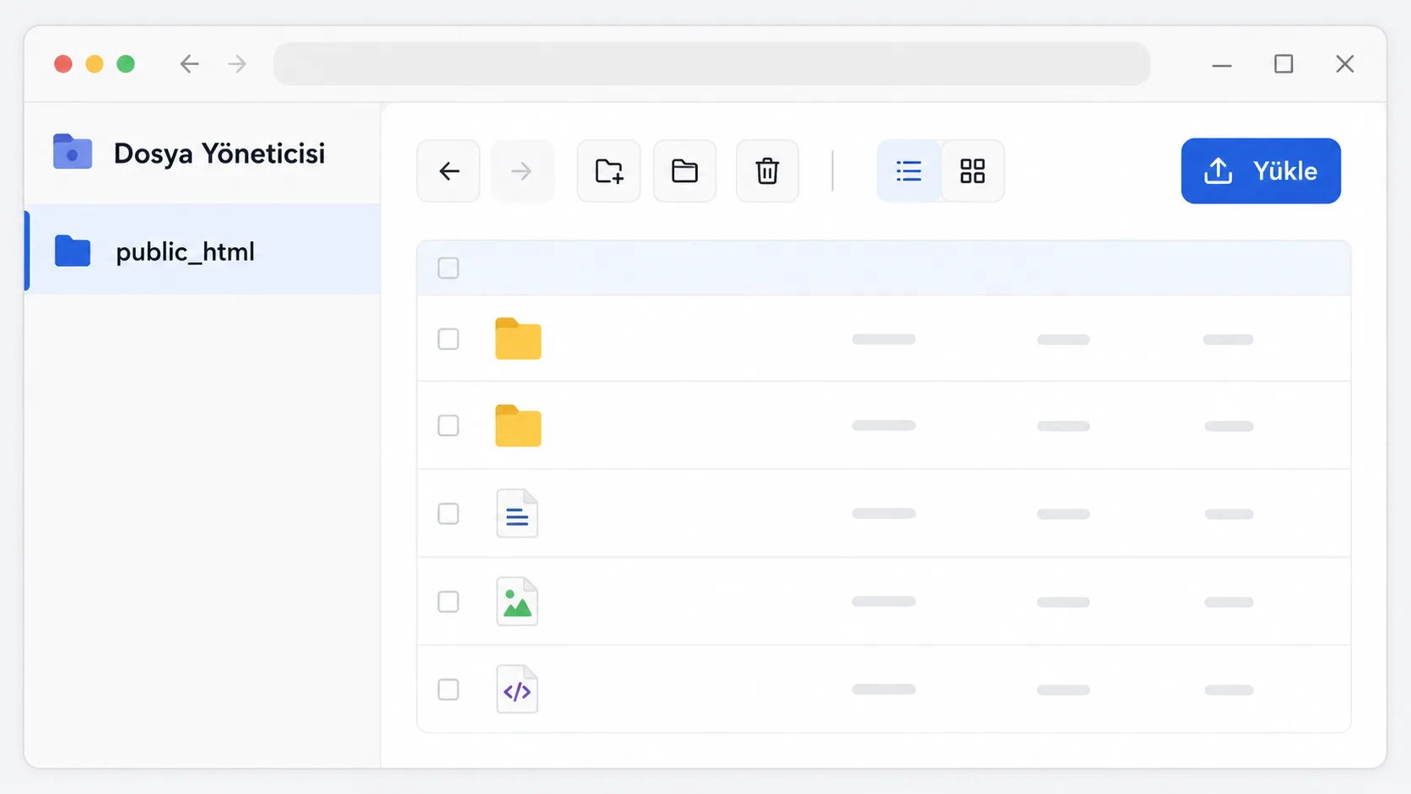Check the image file row checkbox
The width and height of the screenshot is (1411, 794).
coord(448,602)
